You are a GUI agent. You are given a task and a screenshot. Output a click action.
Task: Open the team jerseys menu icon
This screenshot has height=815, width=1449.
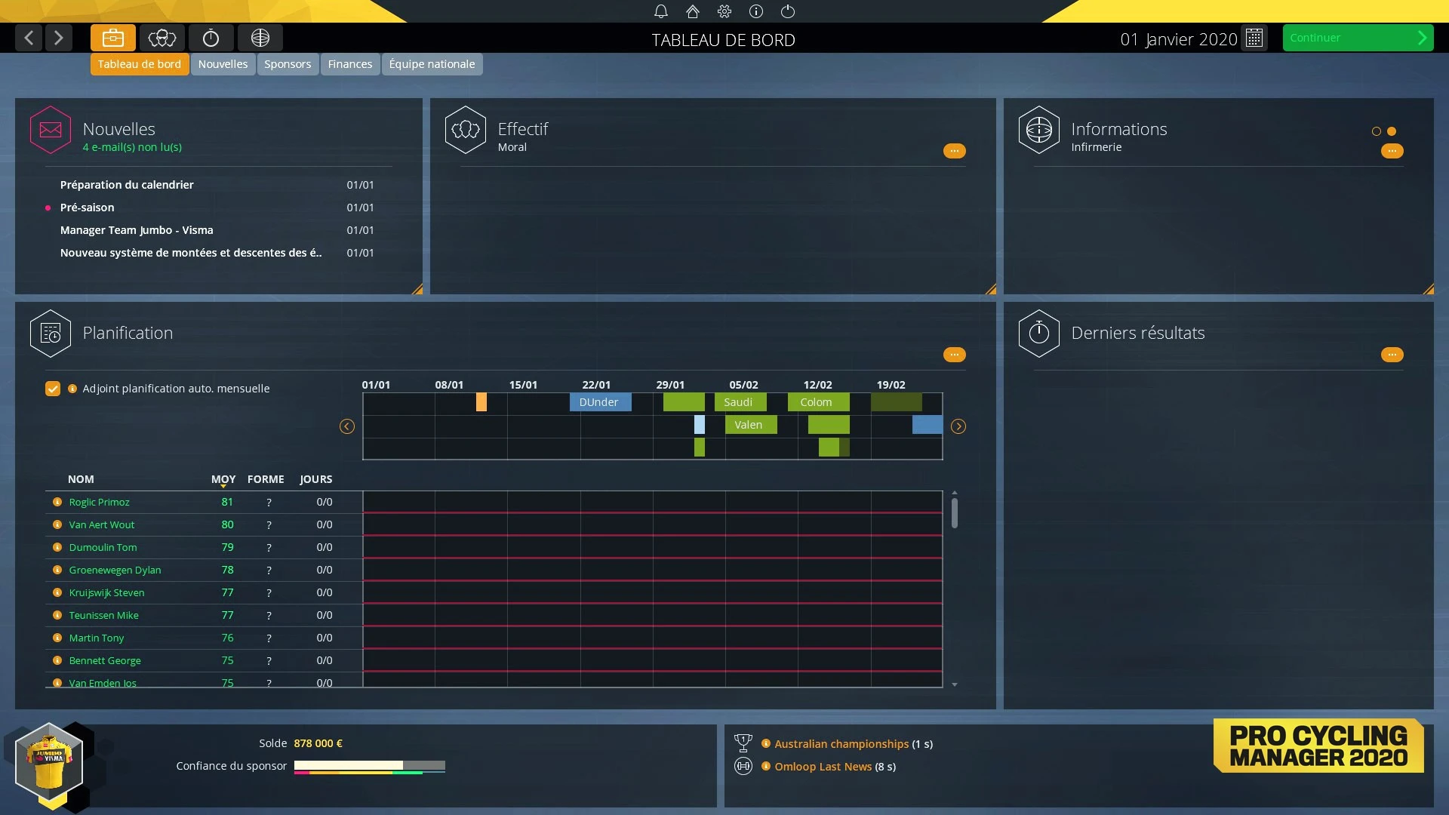(162, 38)
